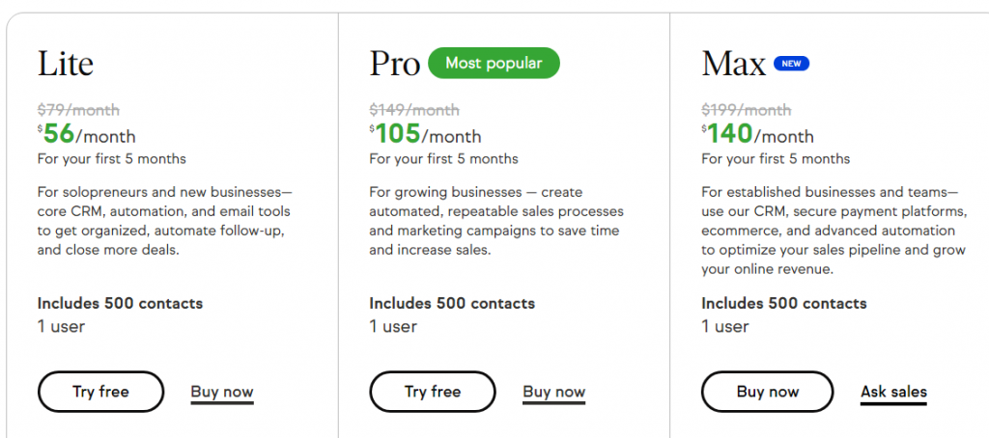This screenshot has height=438, width=989.
Task: Select the Pro plan heading
Action: tap(395, 64)
